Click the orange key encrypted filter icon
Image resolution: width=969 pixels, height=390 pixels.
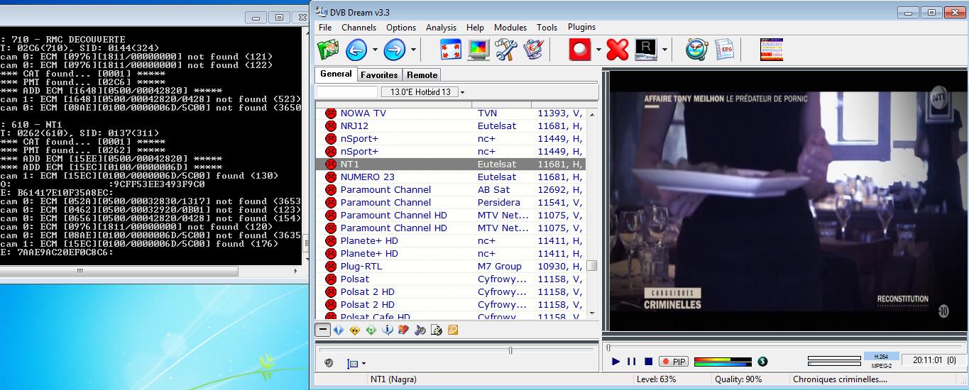pos(452,330)
